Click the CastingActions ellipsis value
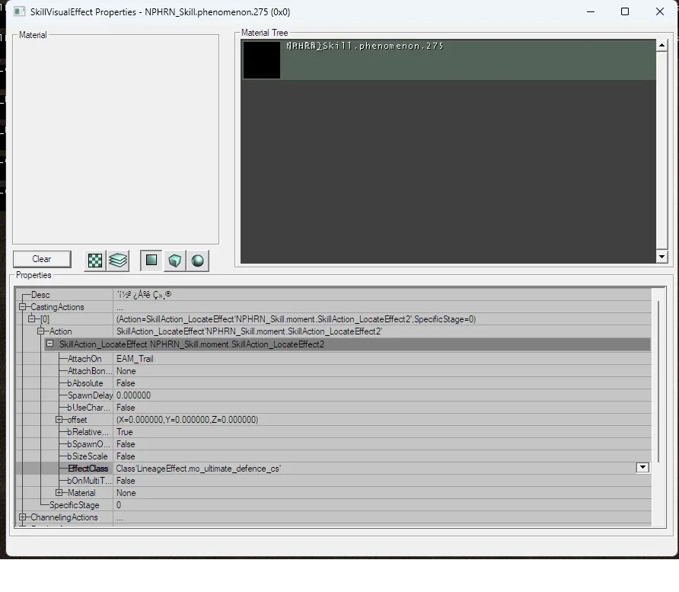 (x=120, y=308)
